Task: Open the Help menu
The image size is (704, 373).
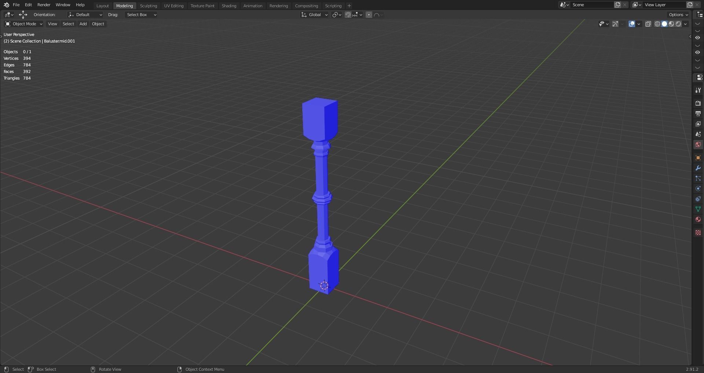Action: (x=80, y=5)
